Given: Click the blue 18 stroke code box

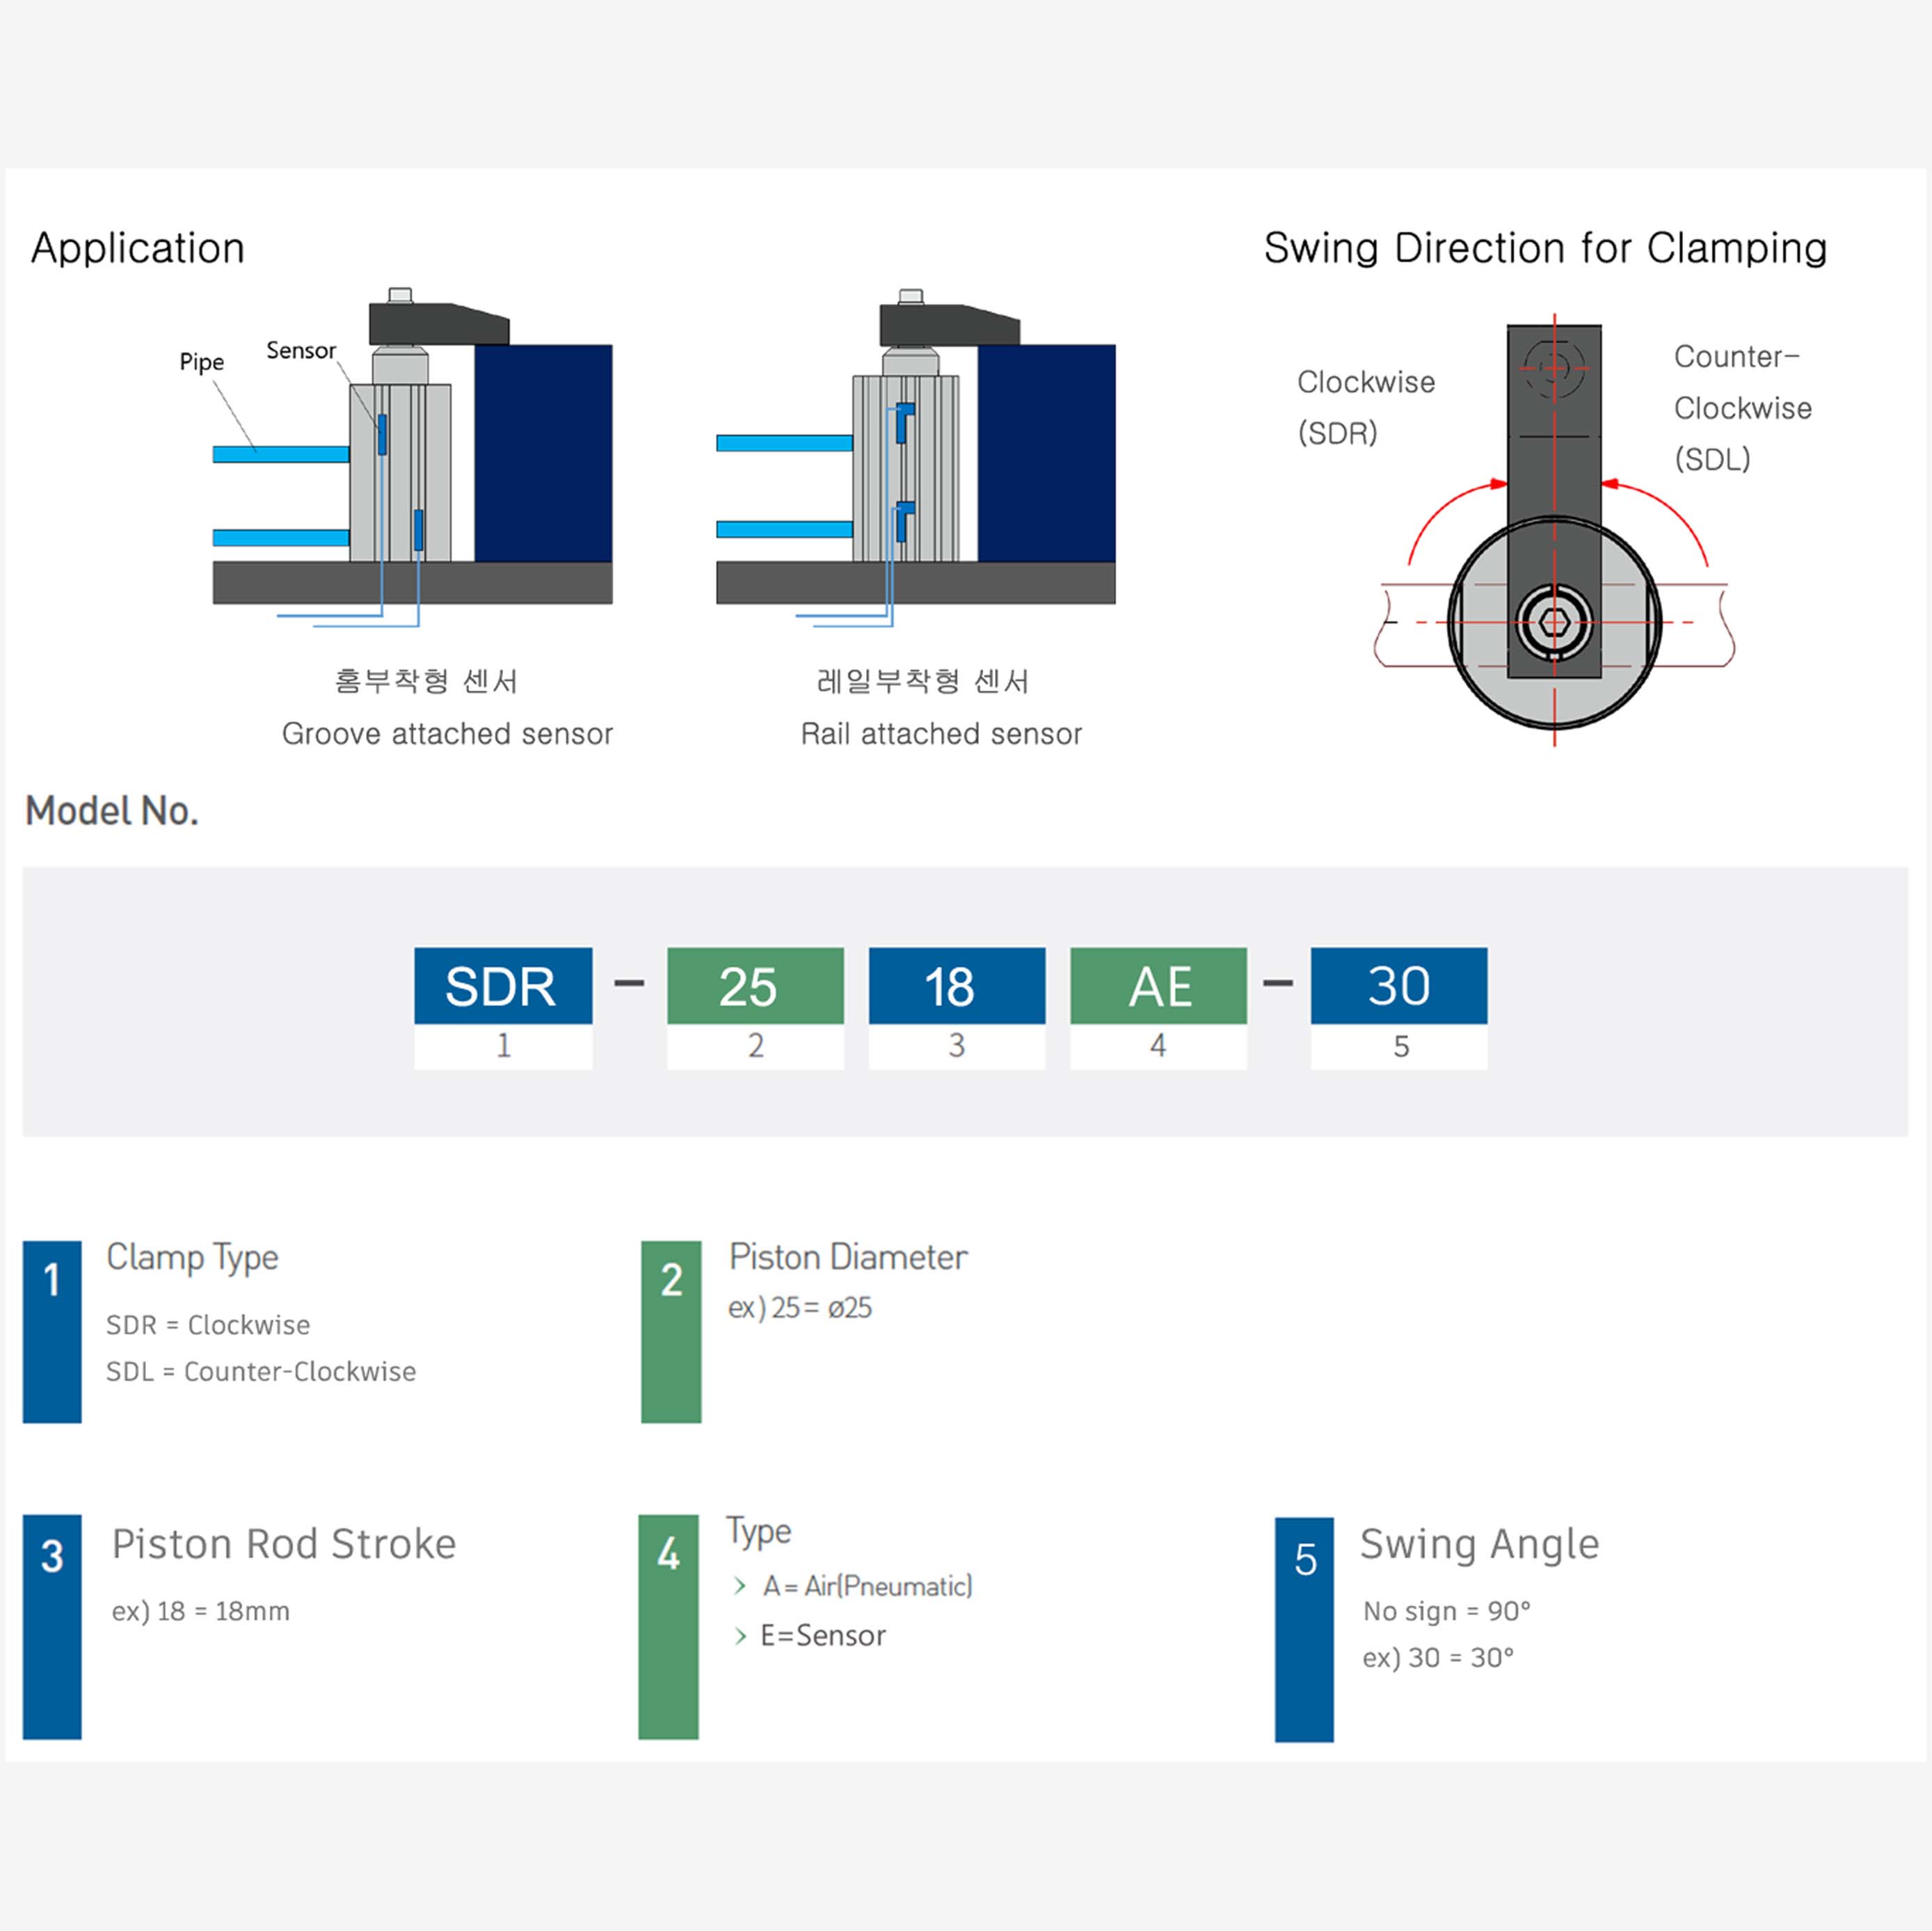Looking at the screenshot, I should [957, 986].
